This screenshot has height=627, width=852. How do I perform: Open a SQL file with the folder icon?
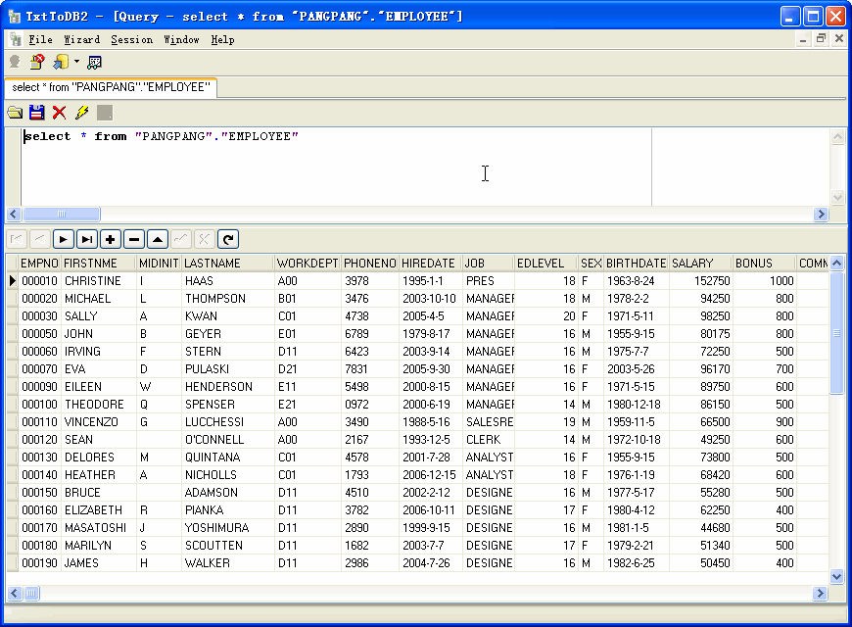coord(16,113)
